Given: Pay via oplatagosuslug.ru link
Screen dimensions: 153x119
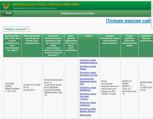Looking at the screenshot, I should pos(88,61).
